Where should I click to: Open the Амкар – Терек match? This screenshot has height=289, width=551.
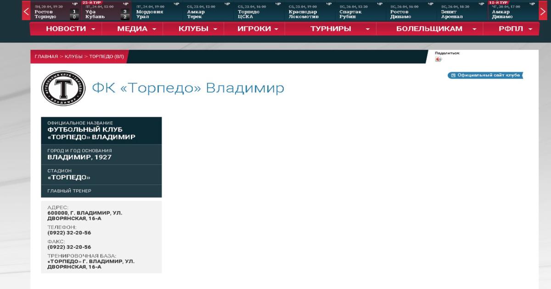pos(208,11)
